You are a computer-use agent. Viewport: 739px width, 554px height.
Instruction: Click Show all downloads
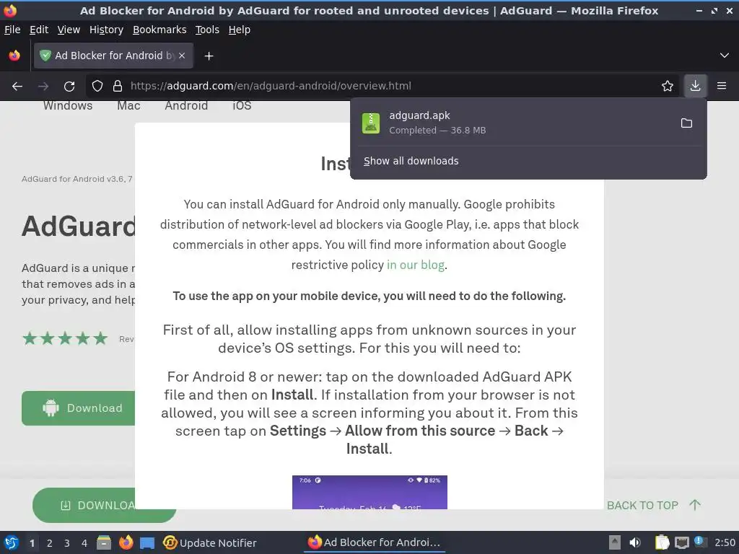pyautogui.click(x=411, y=161)
